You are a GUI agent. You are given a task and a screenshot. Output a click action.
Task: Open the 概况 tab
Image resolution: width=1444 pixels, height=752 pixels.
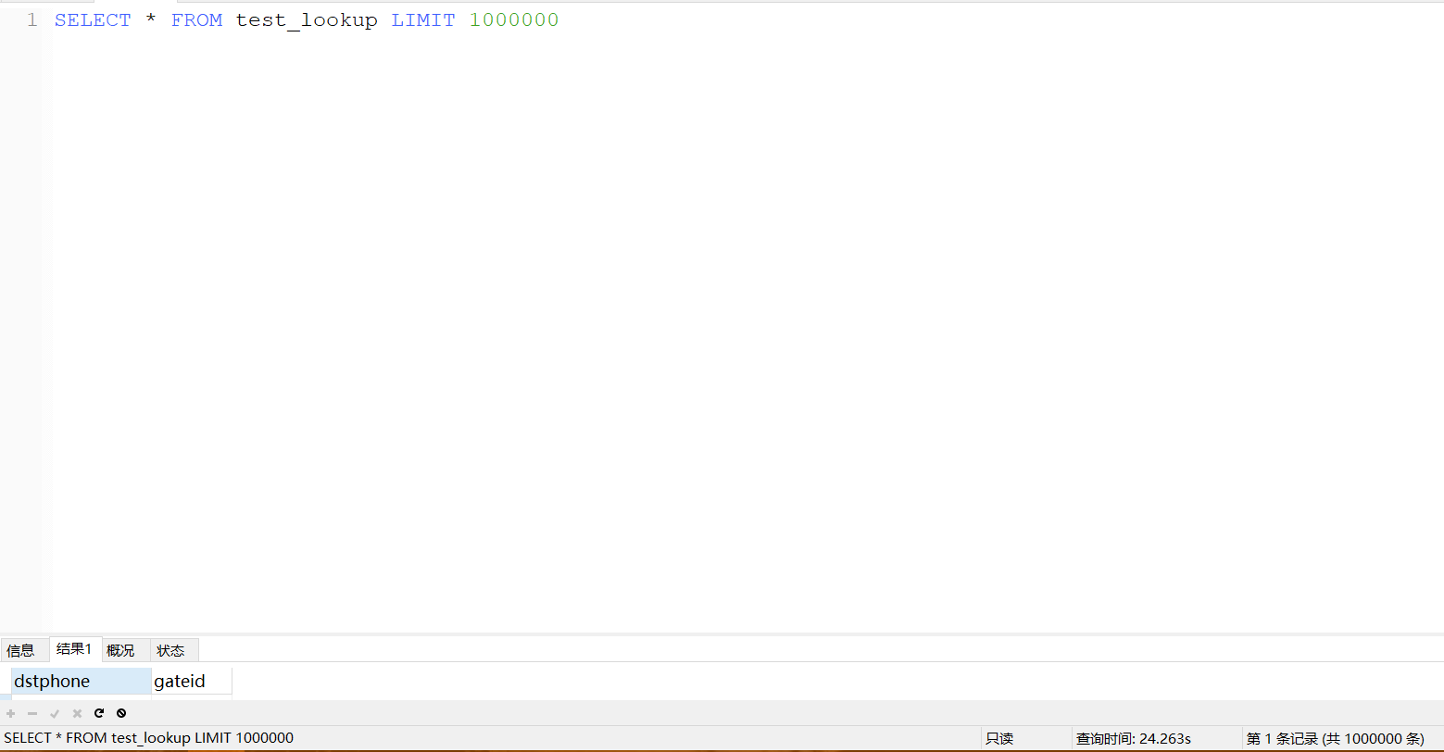[121, 649]
